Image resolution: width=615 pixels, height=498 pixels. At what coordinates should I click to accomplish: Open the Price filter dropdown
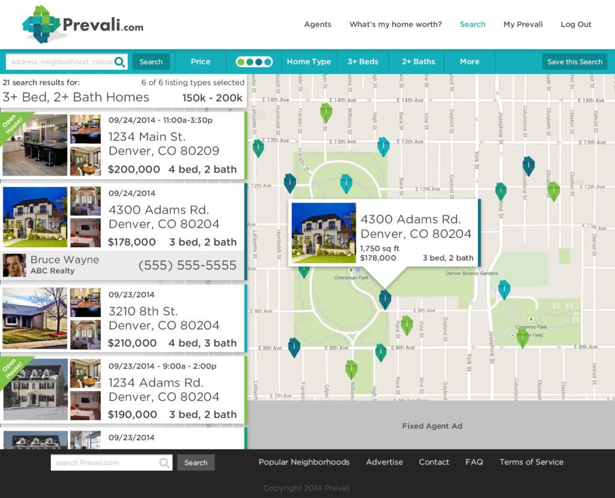(x=201, y=62)
